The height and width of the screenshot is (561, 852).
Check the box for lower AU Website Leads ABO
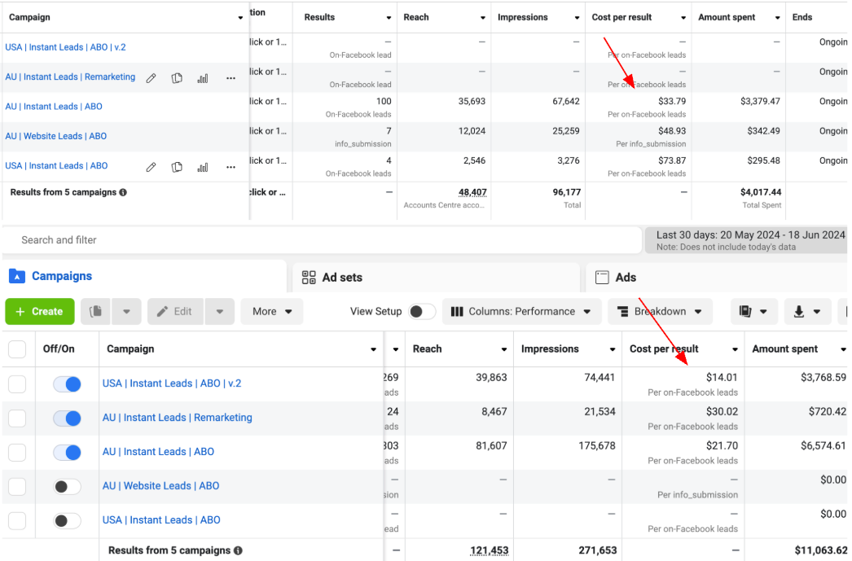coord(17,487)
